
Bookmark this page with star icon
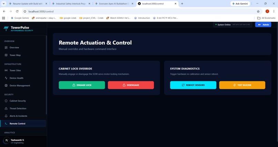pos(258,11)
